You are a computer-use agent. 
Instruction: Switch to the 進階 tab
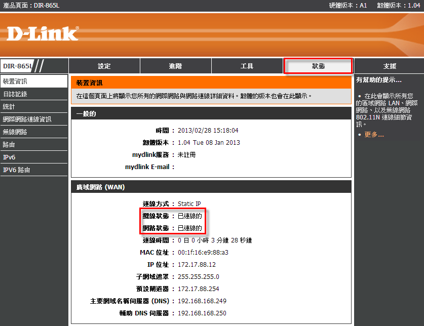tap(175, 66)
